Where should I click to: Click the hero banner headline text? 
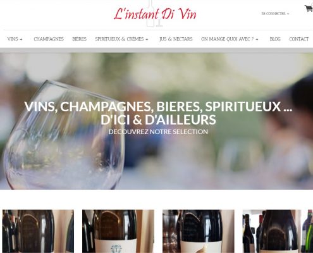tap(158, 113)
